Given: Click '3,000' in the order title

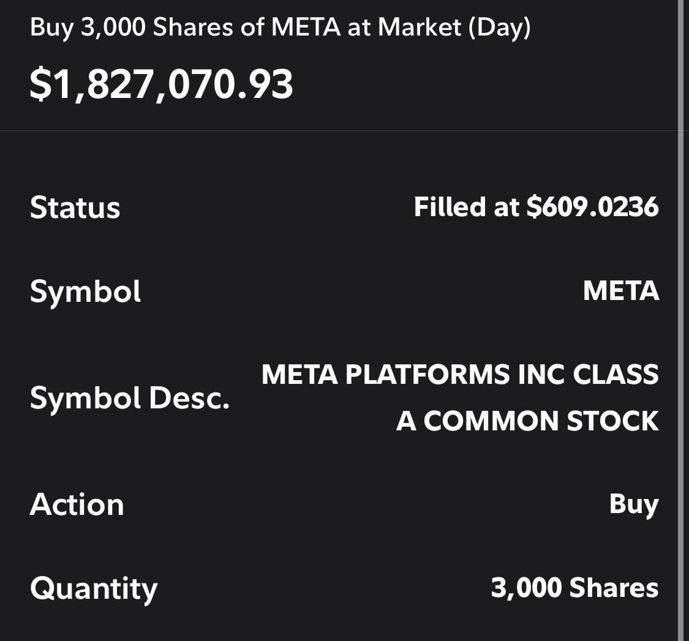Looking at the screenshot, I should point(114,28).
